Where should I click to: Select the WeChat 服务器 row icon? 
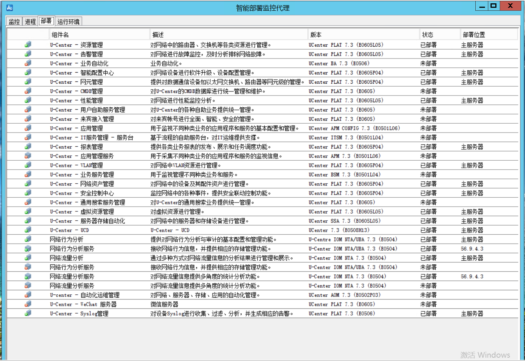(x=28, y=304)
